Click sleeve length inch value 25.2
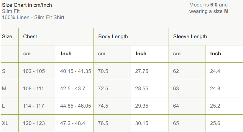 [215, 106]
